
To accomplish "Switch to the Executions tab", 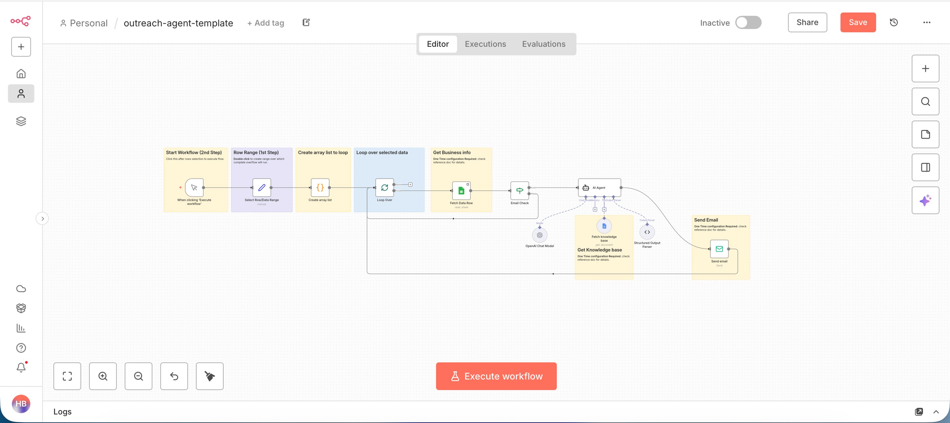I will click(x=485, y=44).
